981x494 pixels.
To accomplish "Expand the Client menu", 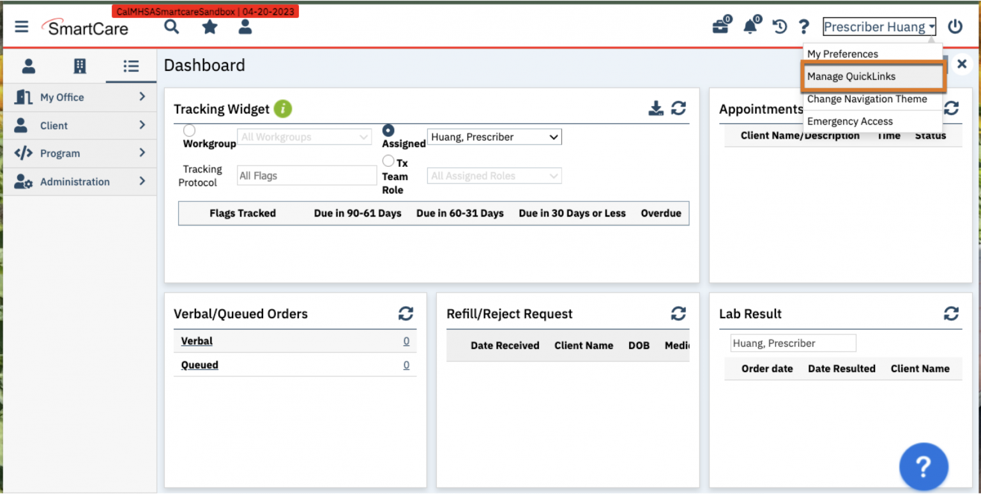I will click(x=80, y=125).
